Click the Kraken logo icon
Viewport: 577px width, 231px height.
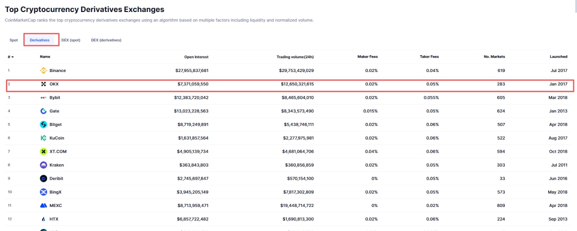(43, 165)
